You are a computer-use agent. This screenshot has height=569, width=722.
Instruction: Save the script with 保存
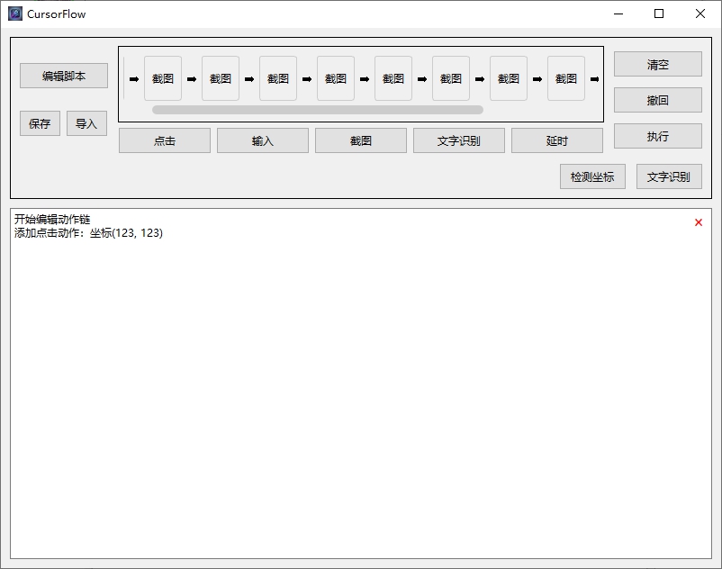point(40,123)
